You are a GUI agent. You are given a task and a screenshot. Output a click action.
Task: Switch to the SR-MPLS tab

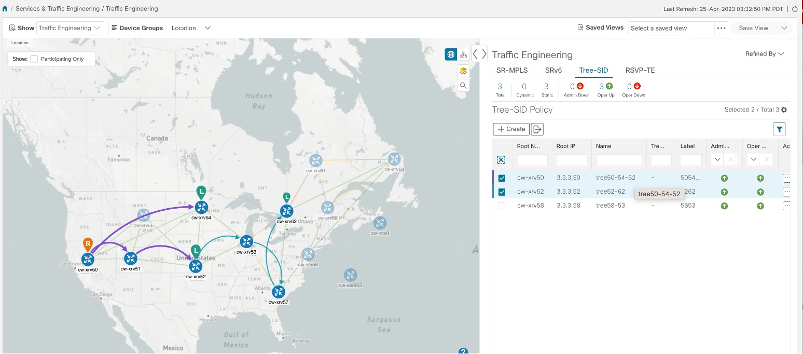(x=512, y=70)
